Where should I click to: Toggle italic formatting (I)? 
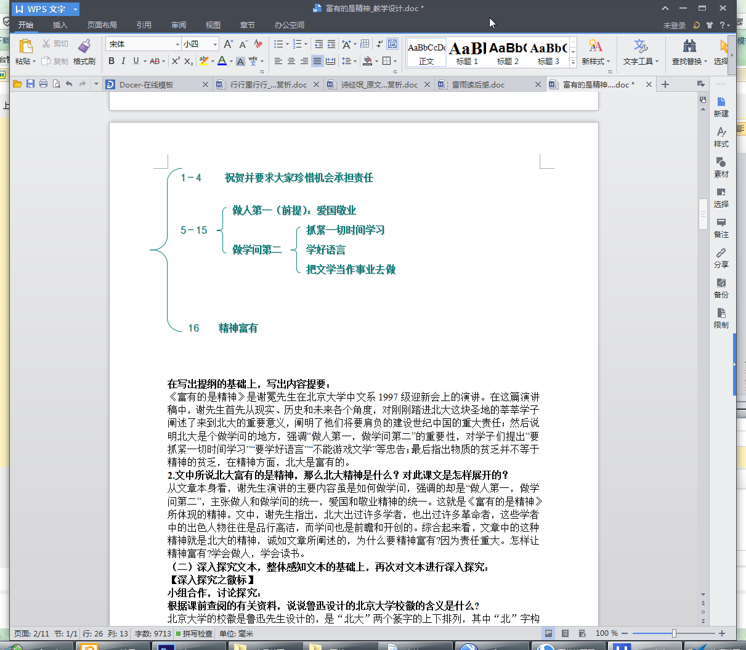coord(123,61)
